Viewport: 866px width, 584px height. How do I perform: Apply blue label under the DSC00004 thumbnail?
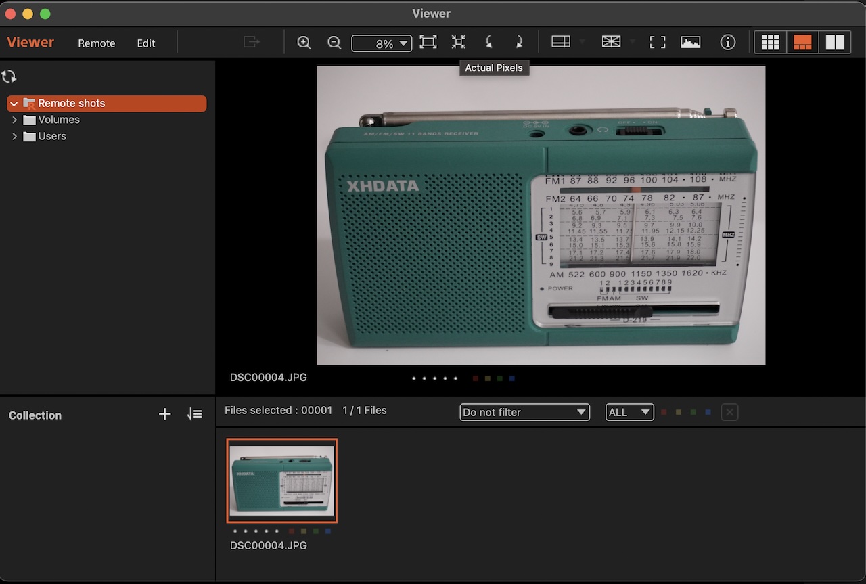tap(328, 531)
